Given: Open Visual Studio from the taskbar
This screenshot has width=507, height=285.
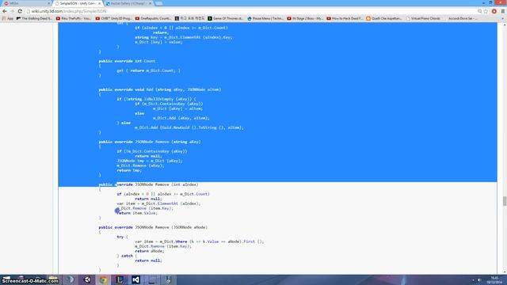Looking at the screenshot, I should point(135,279).
